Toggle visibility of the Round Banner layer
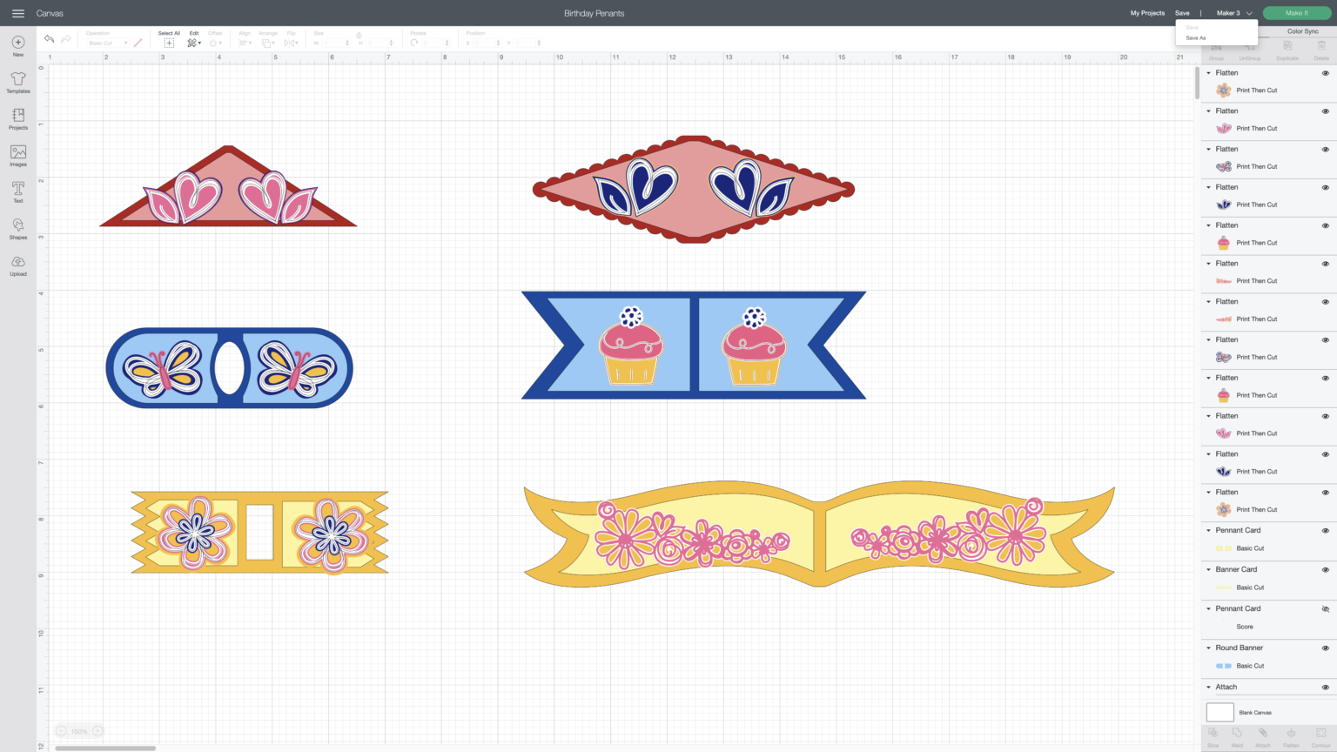 click(x=1326, y=648)
